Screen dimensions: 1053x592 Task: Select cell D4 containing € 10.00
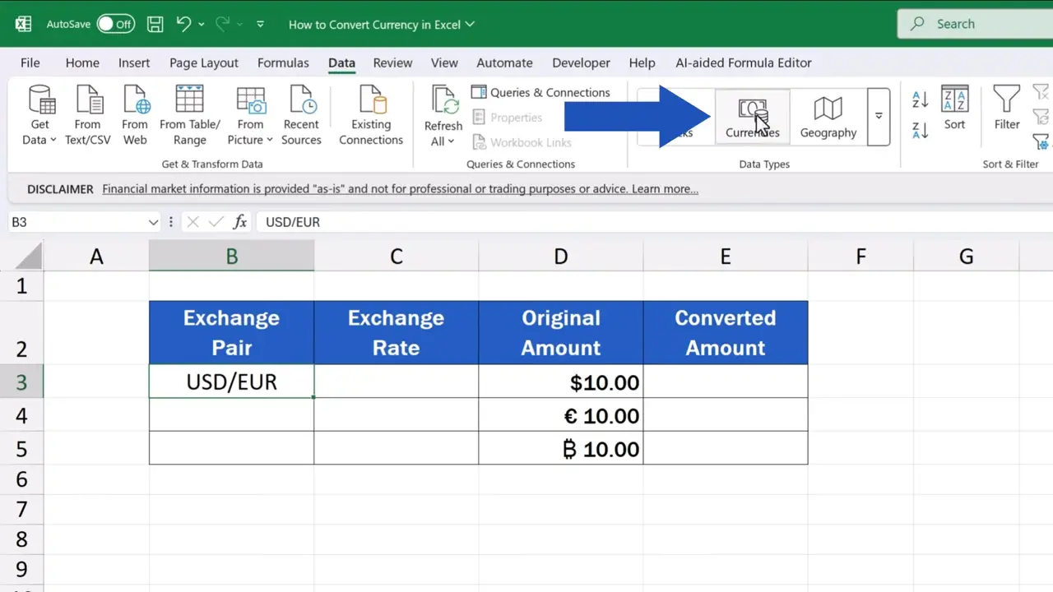(560, 415)
